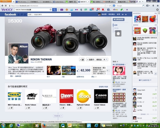Open a new browser tab
Viewport: 160px width, 128px height.
point(140,2)
